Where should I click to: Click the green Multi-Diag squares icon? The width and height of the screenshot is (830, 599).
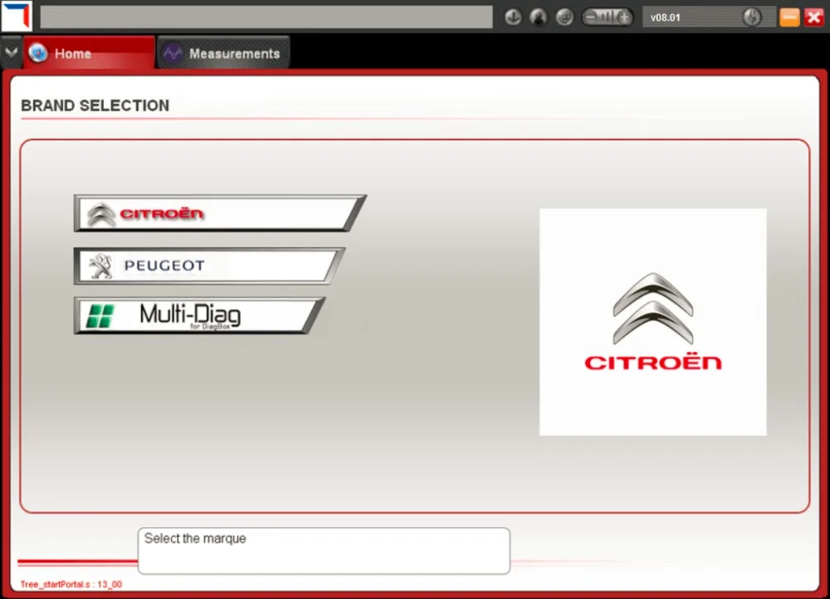(100, 316)
